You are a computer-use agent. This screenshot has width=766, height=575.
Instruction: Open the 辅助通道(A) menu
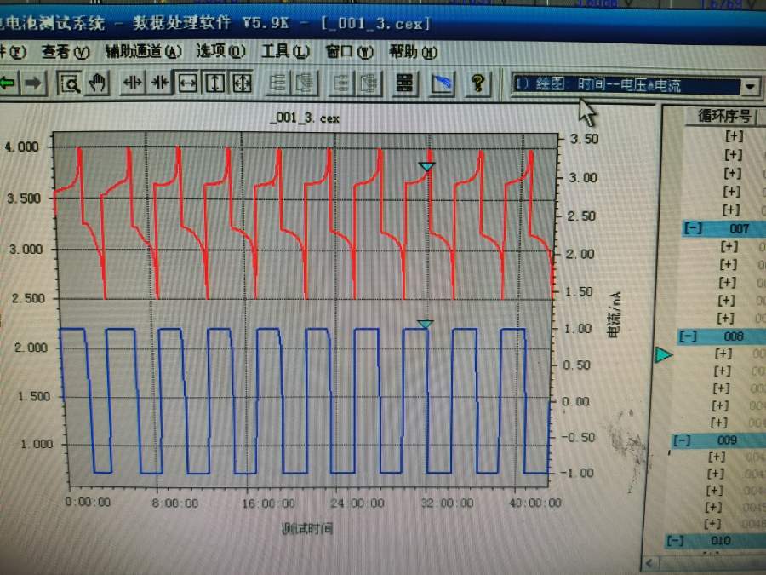[x=143, y=51]
